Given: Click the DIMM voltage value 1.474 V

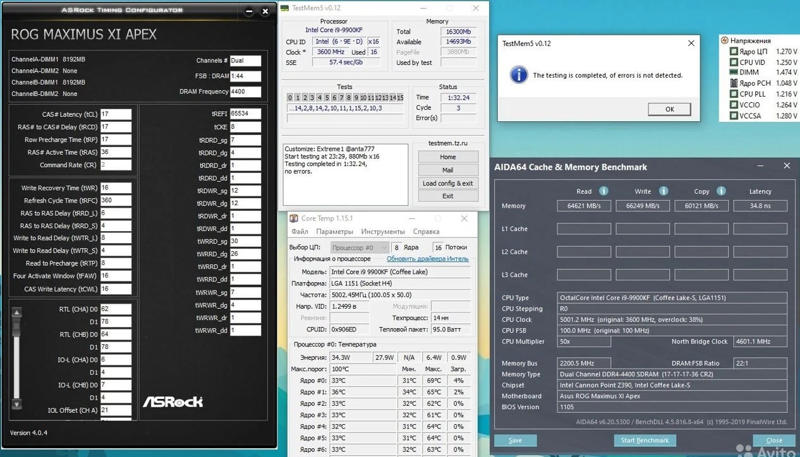Looking at the screenshot, I should pos(786,73).
